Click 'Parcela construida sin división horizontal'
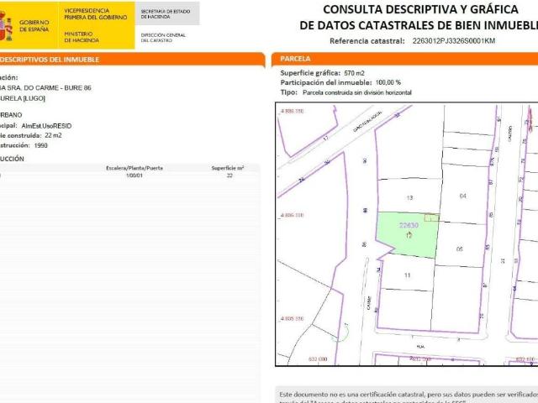The width and height of the screenshot is (538, 403). 356,92
